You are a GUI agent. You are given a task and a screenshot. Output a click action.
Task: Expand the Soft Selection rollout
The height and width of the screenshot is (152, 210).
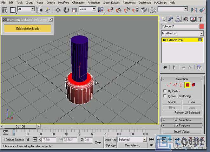coord(182,120)
